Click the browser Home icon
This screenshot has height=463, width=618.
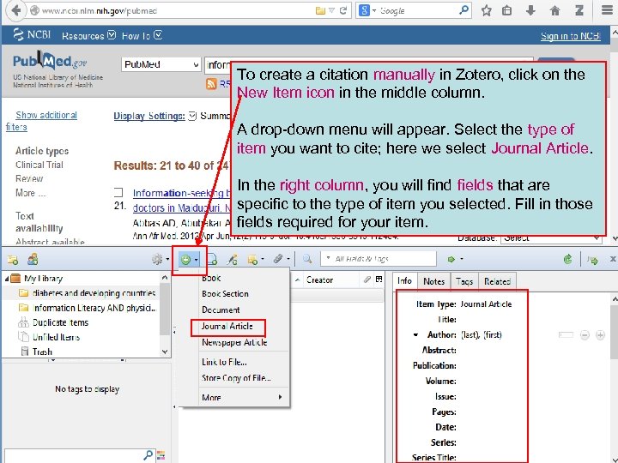[555, 10]
